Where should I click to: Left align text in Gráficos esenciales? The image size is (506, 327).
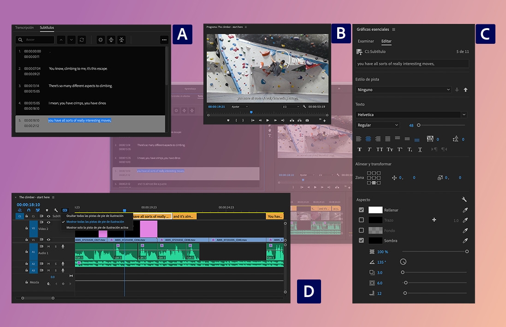[358, 139]
